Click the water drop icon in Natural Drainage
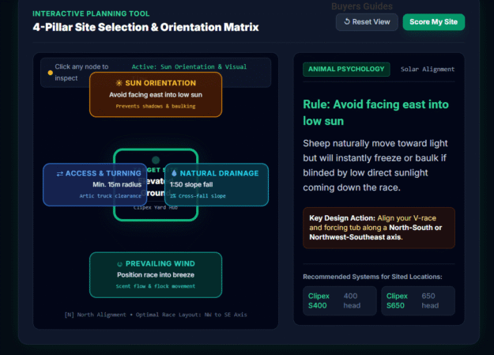The width and height of the screenshot is (494, 355). (174, 173)
